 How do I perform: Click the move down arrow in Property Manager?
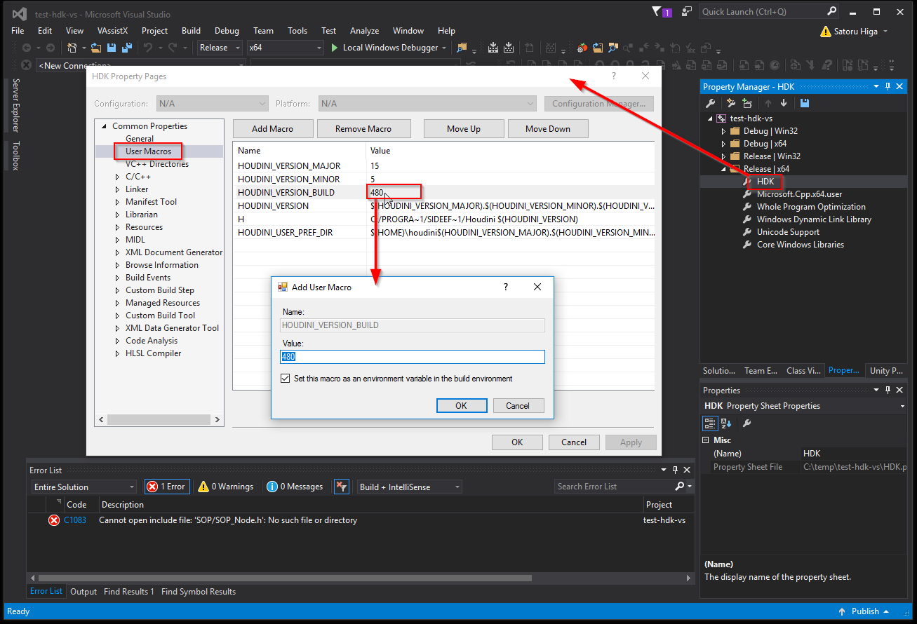click(784, 103)
